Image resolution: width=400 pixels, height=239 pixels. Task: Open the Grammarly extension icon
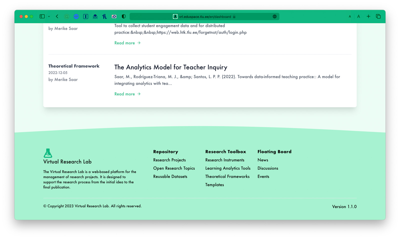66,16
